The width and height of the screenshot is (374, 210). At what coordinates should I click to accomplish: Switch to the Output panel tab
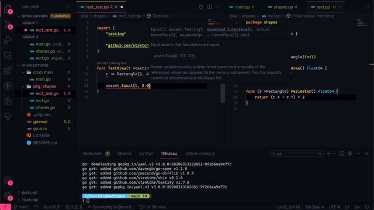coord(146,154)
